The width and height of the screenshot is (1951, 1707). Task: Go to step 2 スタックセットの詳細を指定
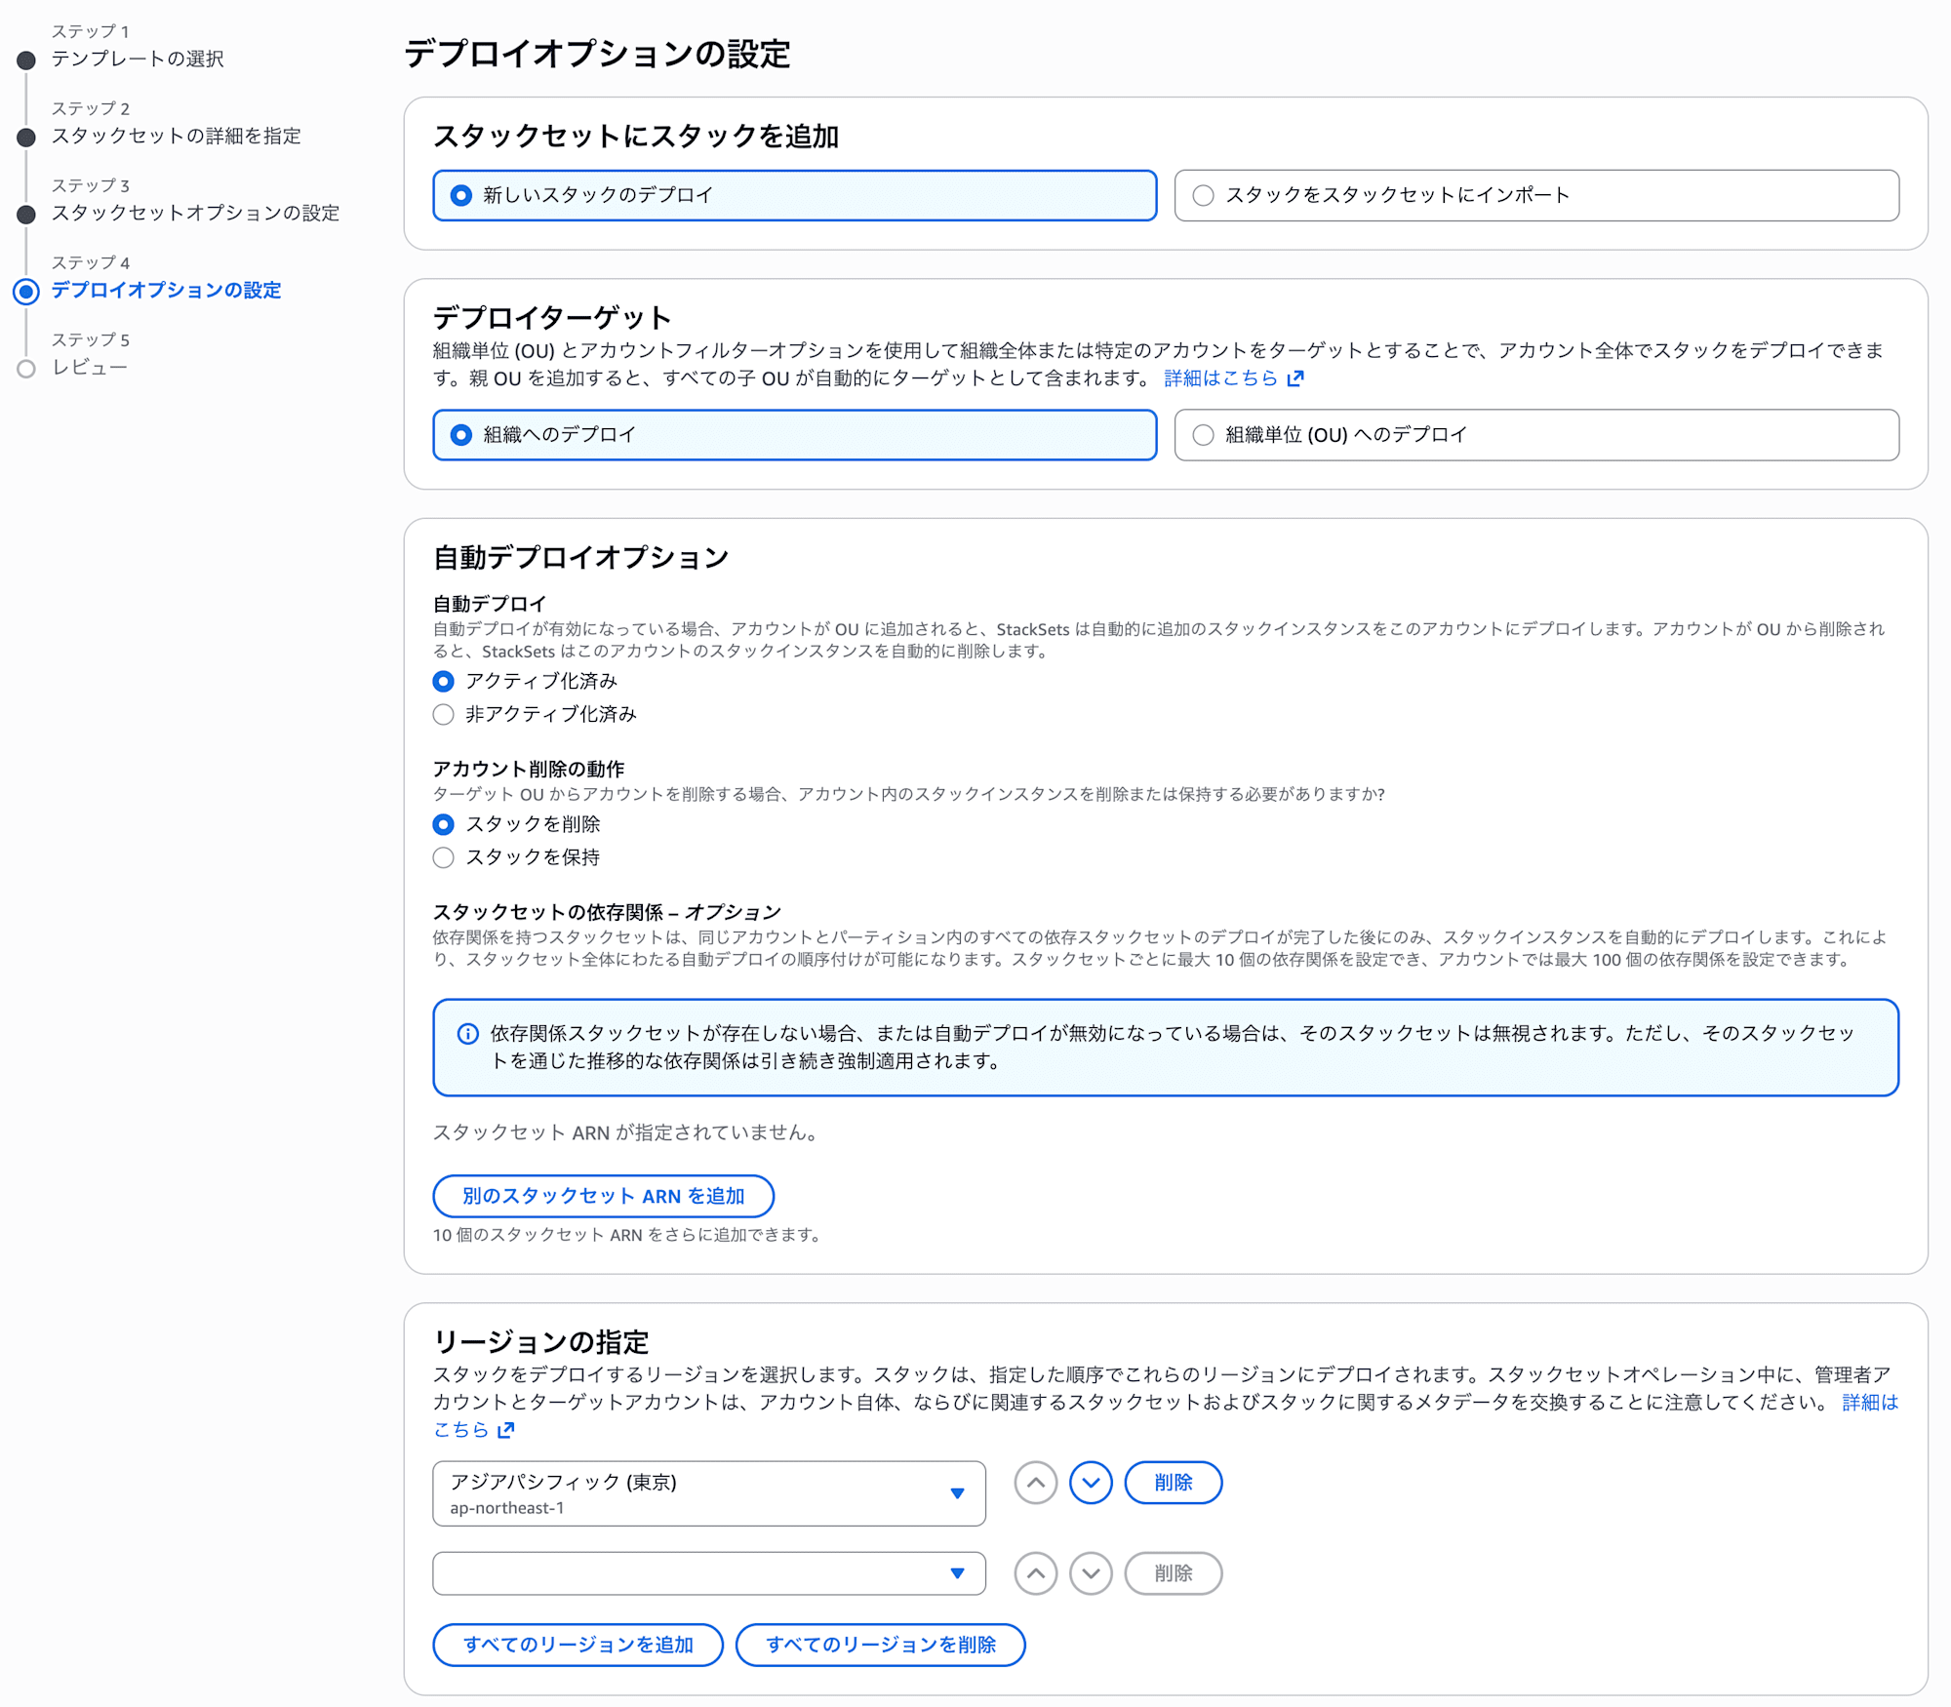point(176,136)
